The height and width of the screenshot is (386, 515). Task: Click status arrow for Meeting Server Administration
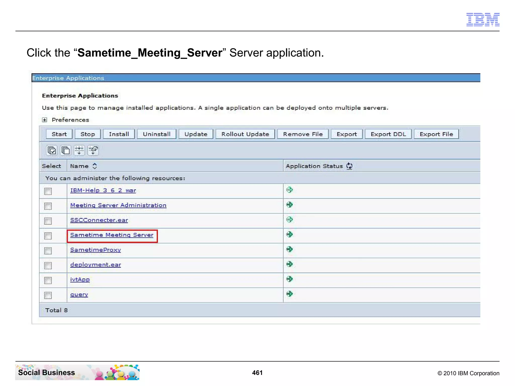289,205
